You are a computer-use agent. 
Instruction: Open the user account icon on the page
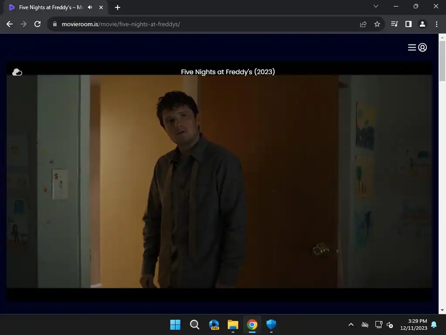[x=422, y=47]
